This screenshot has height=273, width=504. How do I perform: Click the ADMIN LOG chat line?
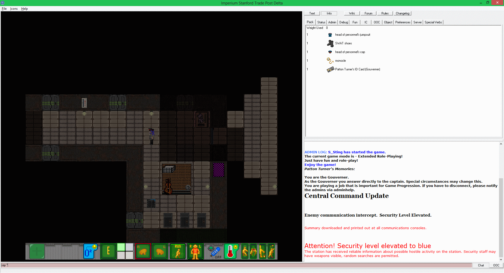(x=345, y=152)
